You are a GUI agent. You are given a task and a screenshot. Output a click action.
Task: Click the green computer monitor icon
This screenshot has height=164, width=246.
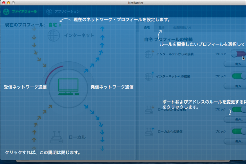[x=68, y=87]
